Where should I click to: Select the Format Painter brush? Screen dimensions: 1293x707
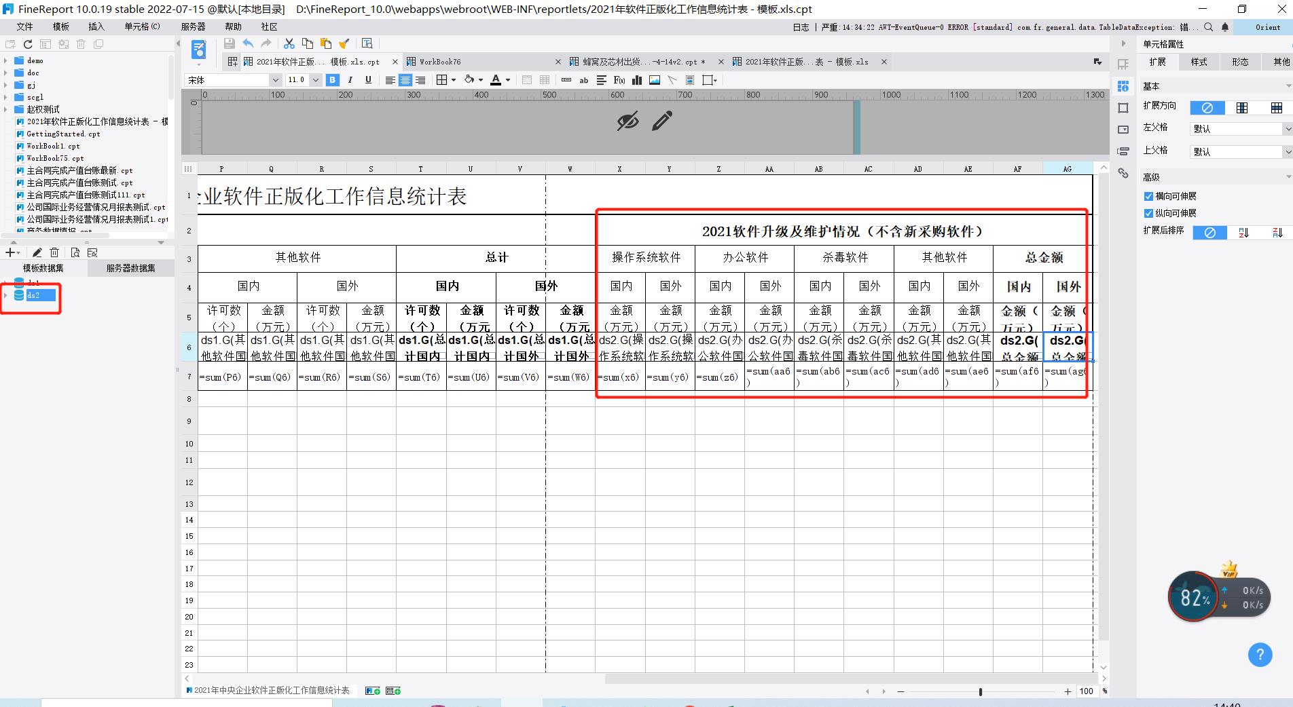click(344, 43)
